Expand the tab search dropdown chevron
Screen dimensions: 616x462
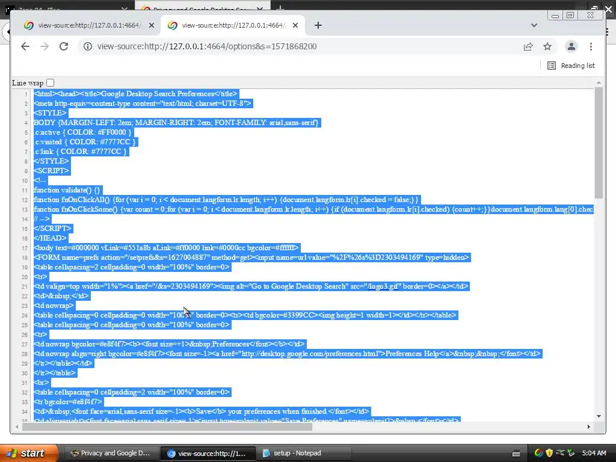tap(534, 25)
